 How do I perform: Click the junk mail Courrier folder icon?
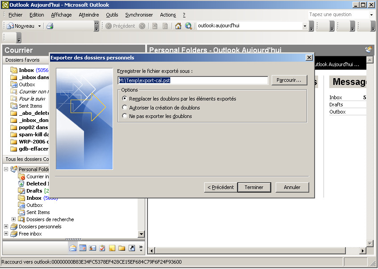point(21,177)
